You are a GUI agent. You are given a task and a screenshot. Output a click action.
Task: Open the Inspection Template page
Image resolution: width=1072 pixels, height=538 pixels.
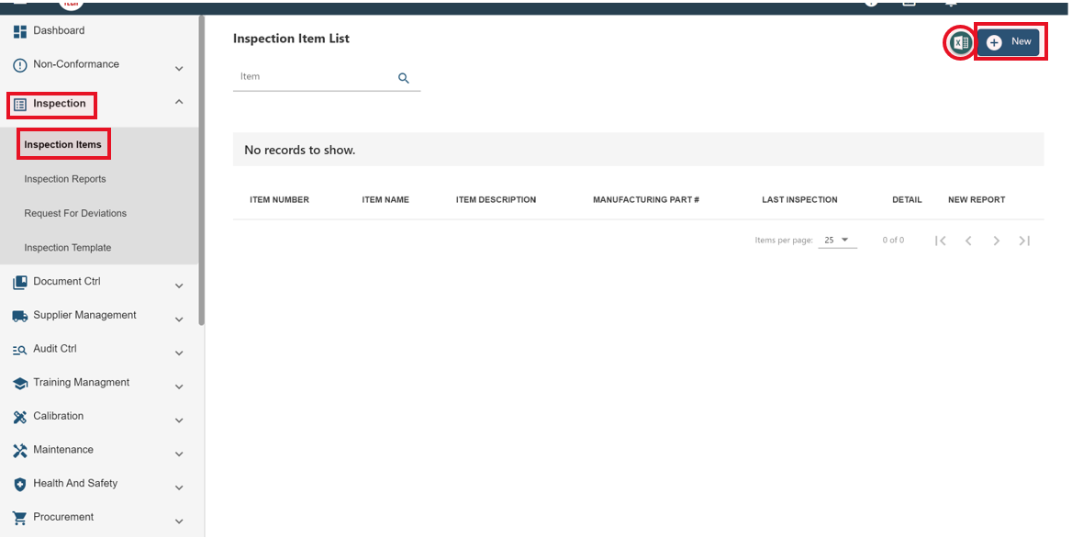pyautogui.click(x=67, y=247)
